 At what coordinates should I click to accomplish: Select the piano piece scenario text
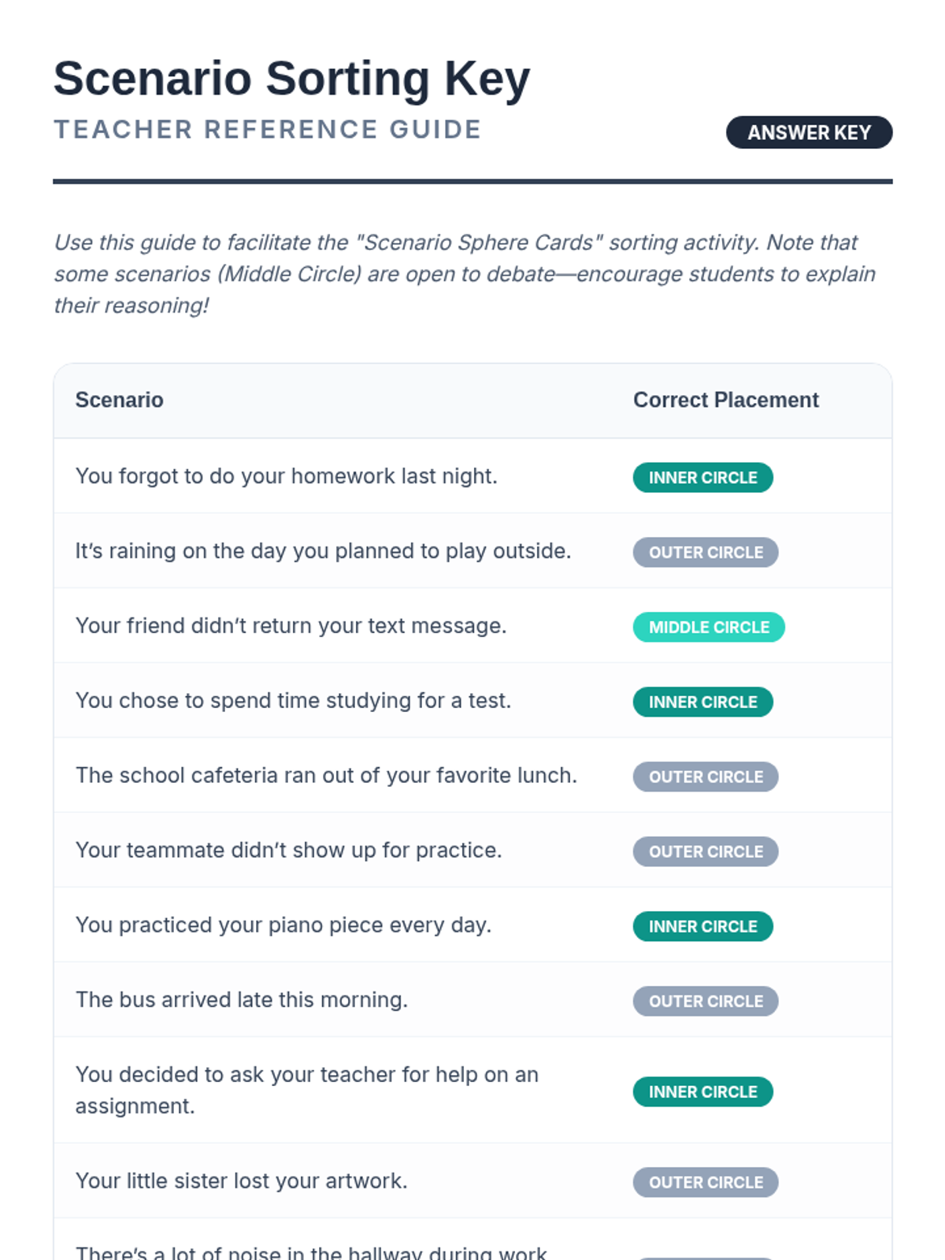click(x=283, y=925)
